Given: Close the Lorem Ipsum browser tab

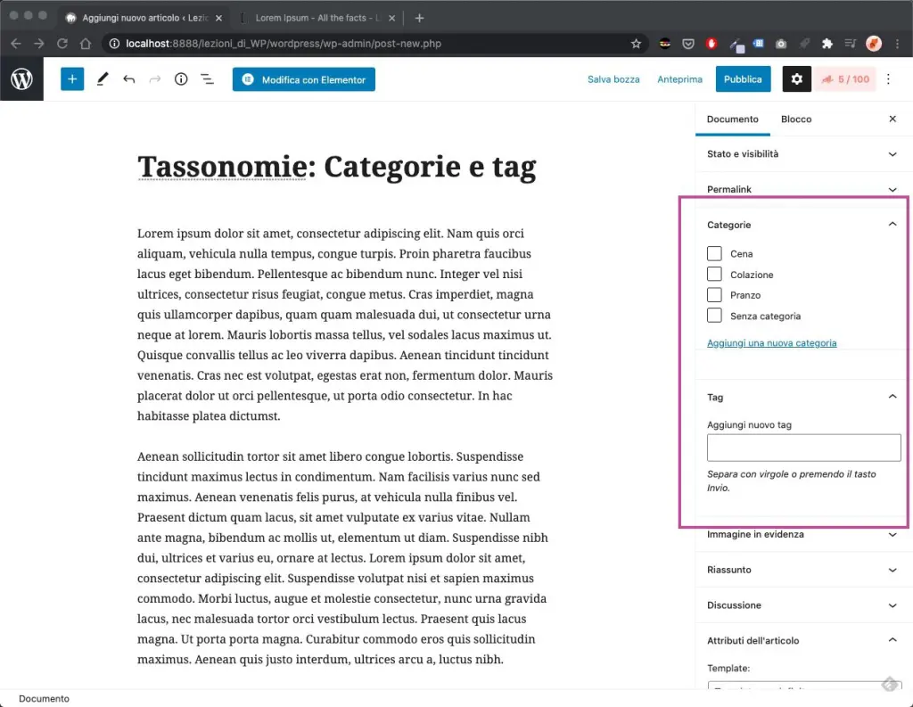Looking at the screenshot, I should [x=392, y=18].
